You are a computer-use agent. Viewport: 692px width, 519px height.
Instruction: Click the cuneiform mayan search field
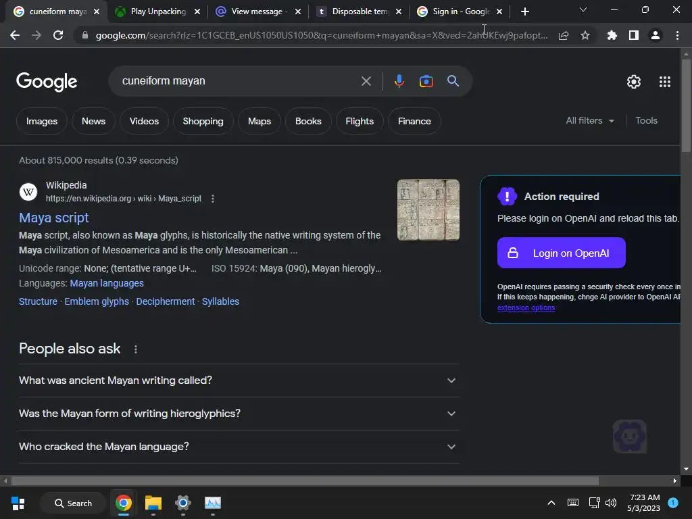coord(239,81)
